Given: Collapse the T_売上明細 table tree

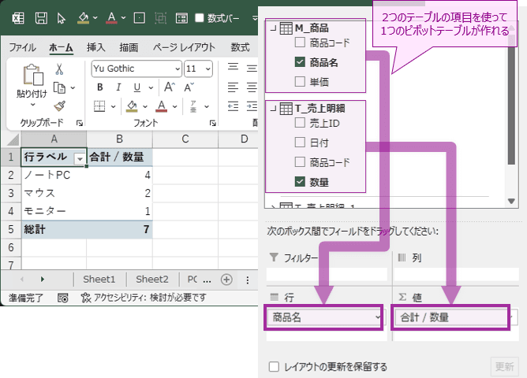Looking at the screenshot, I should 274,108.
